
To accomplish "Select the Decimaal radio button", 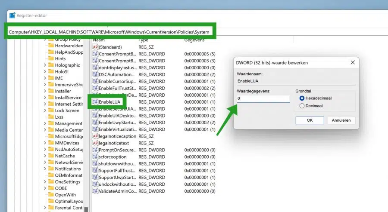I will tap(302, 106).
